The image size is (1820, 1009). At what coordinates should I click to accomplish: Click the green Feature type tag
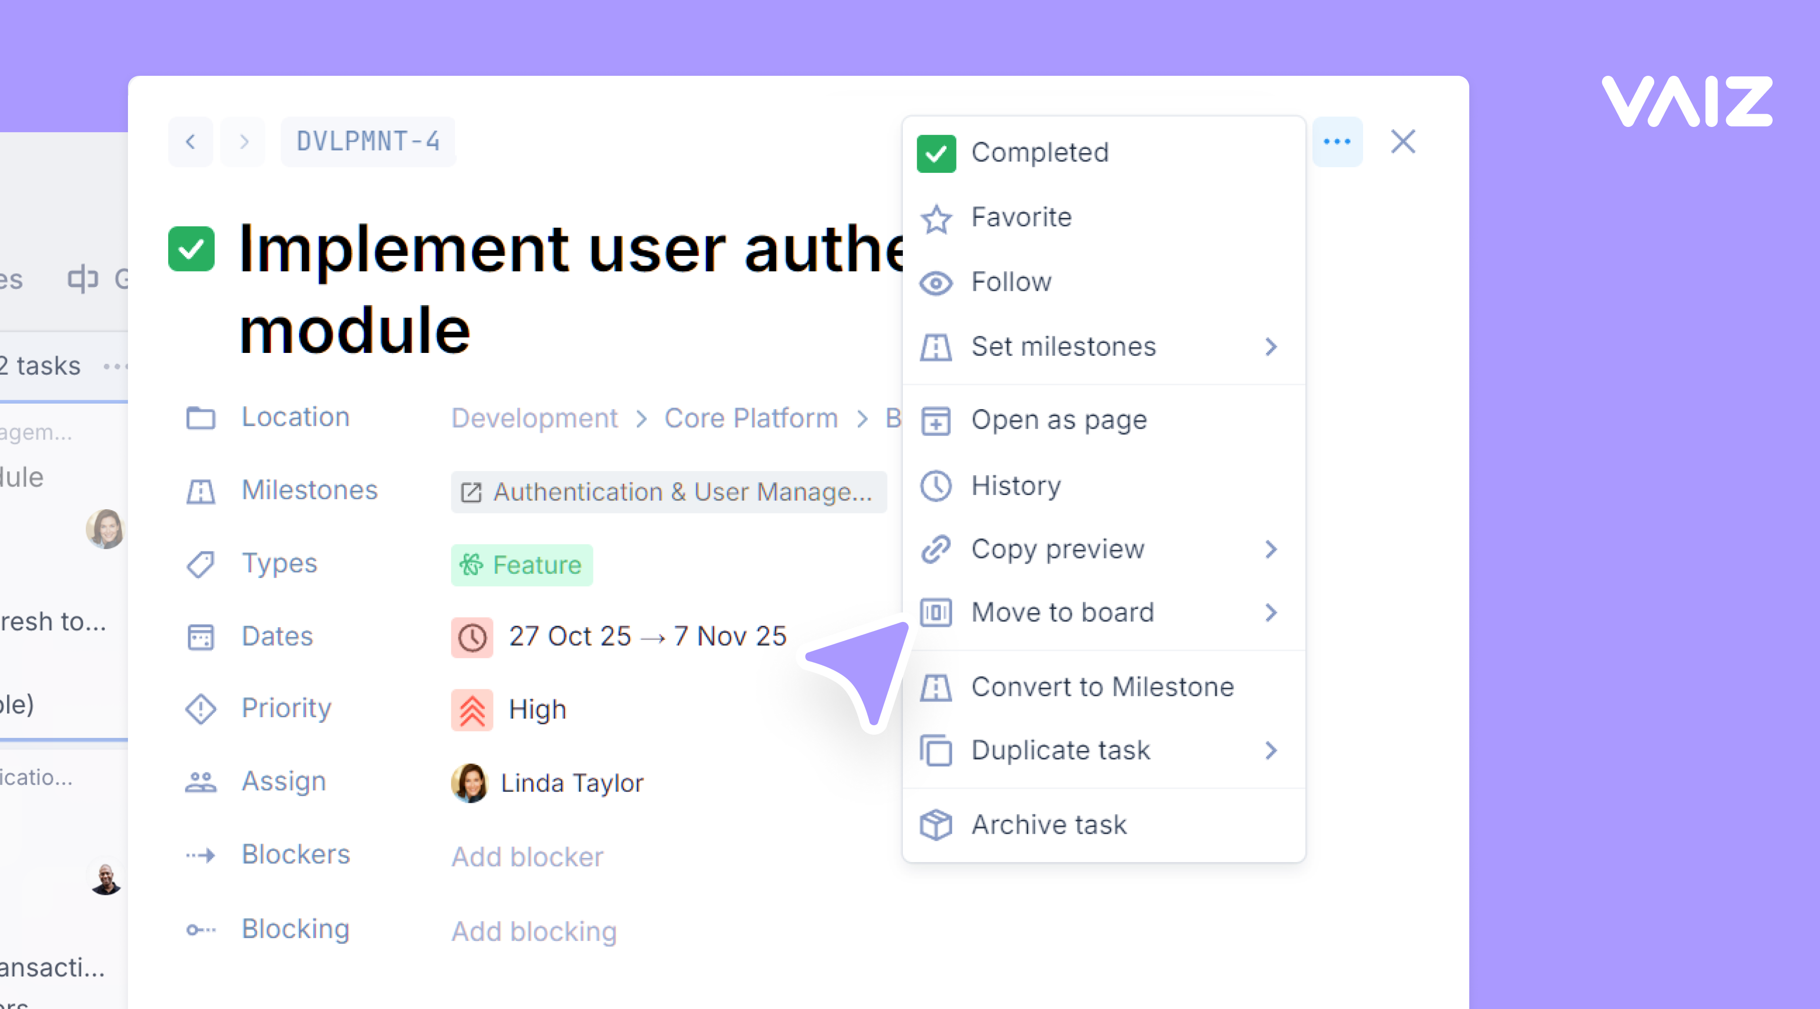(x=521, y=565)
